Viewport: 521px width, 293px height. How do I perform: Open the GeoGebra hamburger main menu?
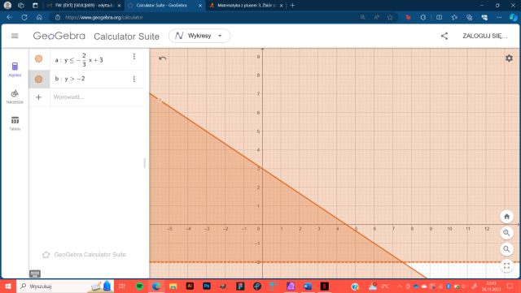click(15, 36)
